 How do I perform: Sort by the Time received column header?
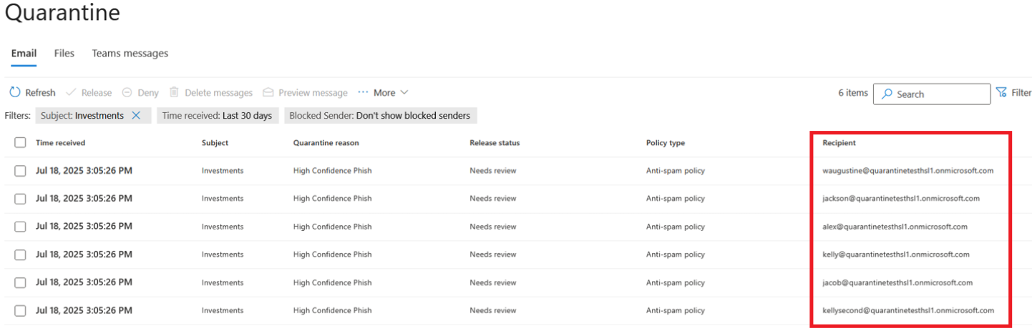pos(61,143)
